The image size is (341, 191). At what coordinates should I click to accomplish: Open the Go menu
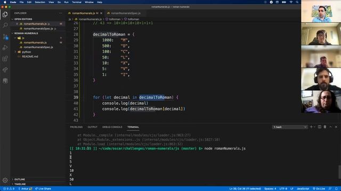(x=59, y=2)
